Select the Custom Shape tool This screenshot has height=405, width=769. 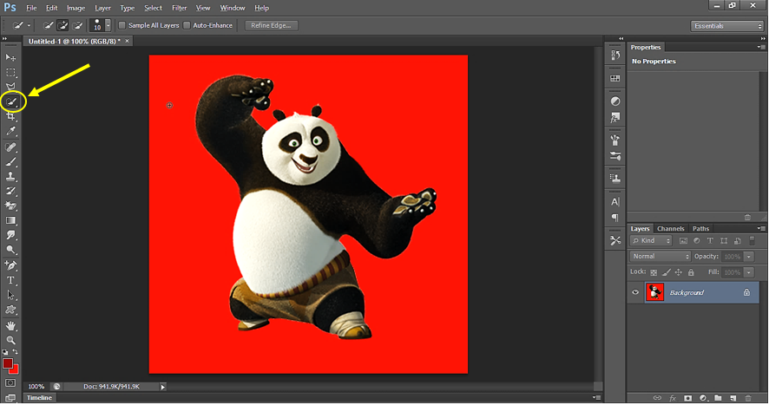tap(10, 310)
